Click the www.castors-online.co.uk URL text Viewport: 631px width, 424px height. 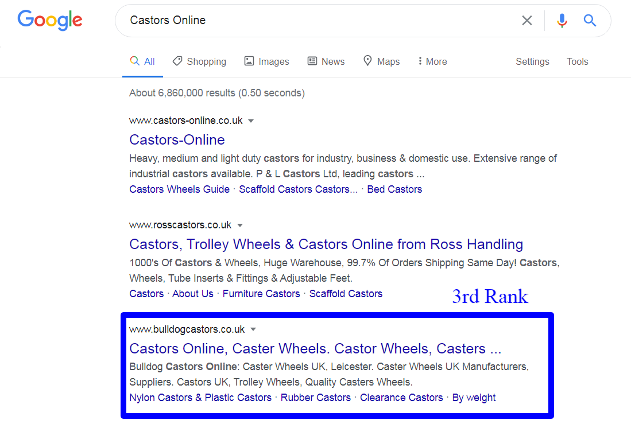click(186, 120)
